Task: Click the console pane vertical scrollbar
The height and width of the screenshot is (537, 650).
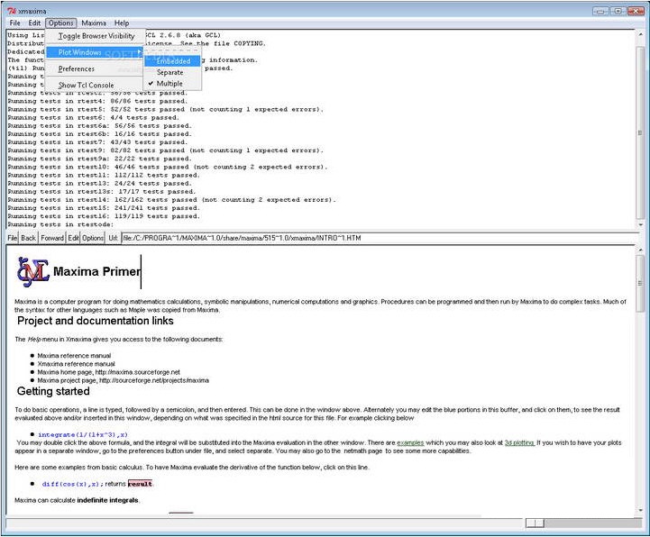Action: [x=640, y=132]
